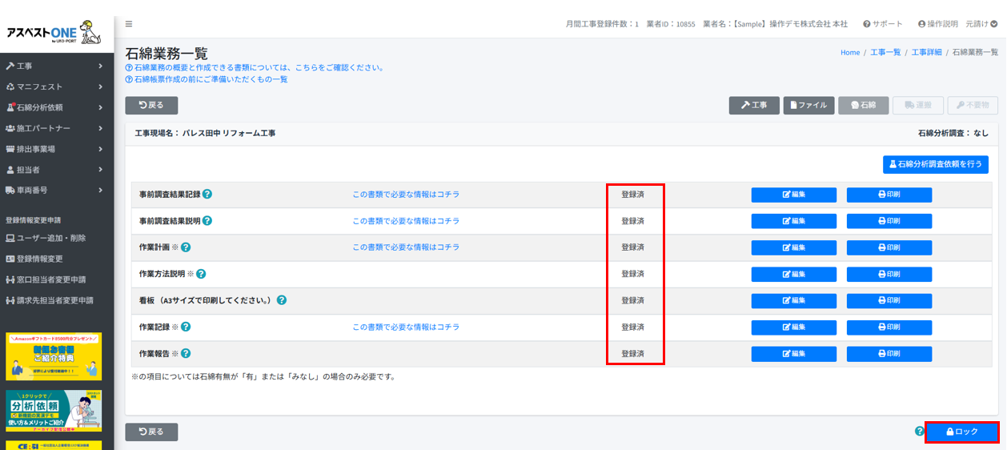Click the 分析依頼 banner thumbnail in sidebar
1007x450 pixels.
pyautogui.click(x=54, y=411)
